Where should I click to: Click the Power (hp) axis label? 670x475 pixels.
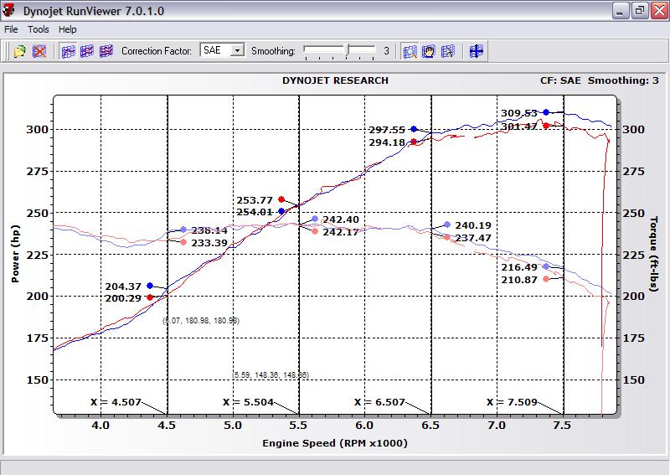tap(15, 254)
